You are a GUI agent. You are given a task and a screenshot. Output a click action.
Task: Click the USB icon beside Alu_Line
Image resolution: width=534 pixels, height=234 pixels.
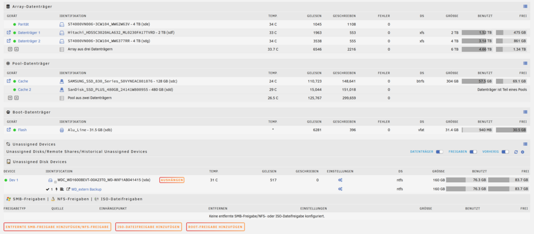(x=62, y=130)
